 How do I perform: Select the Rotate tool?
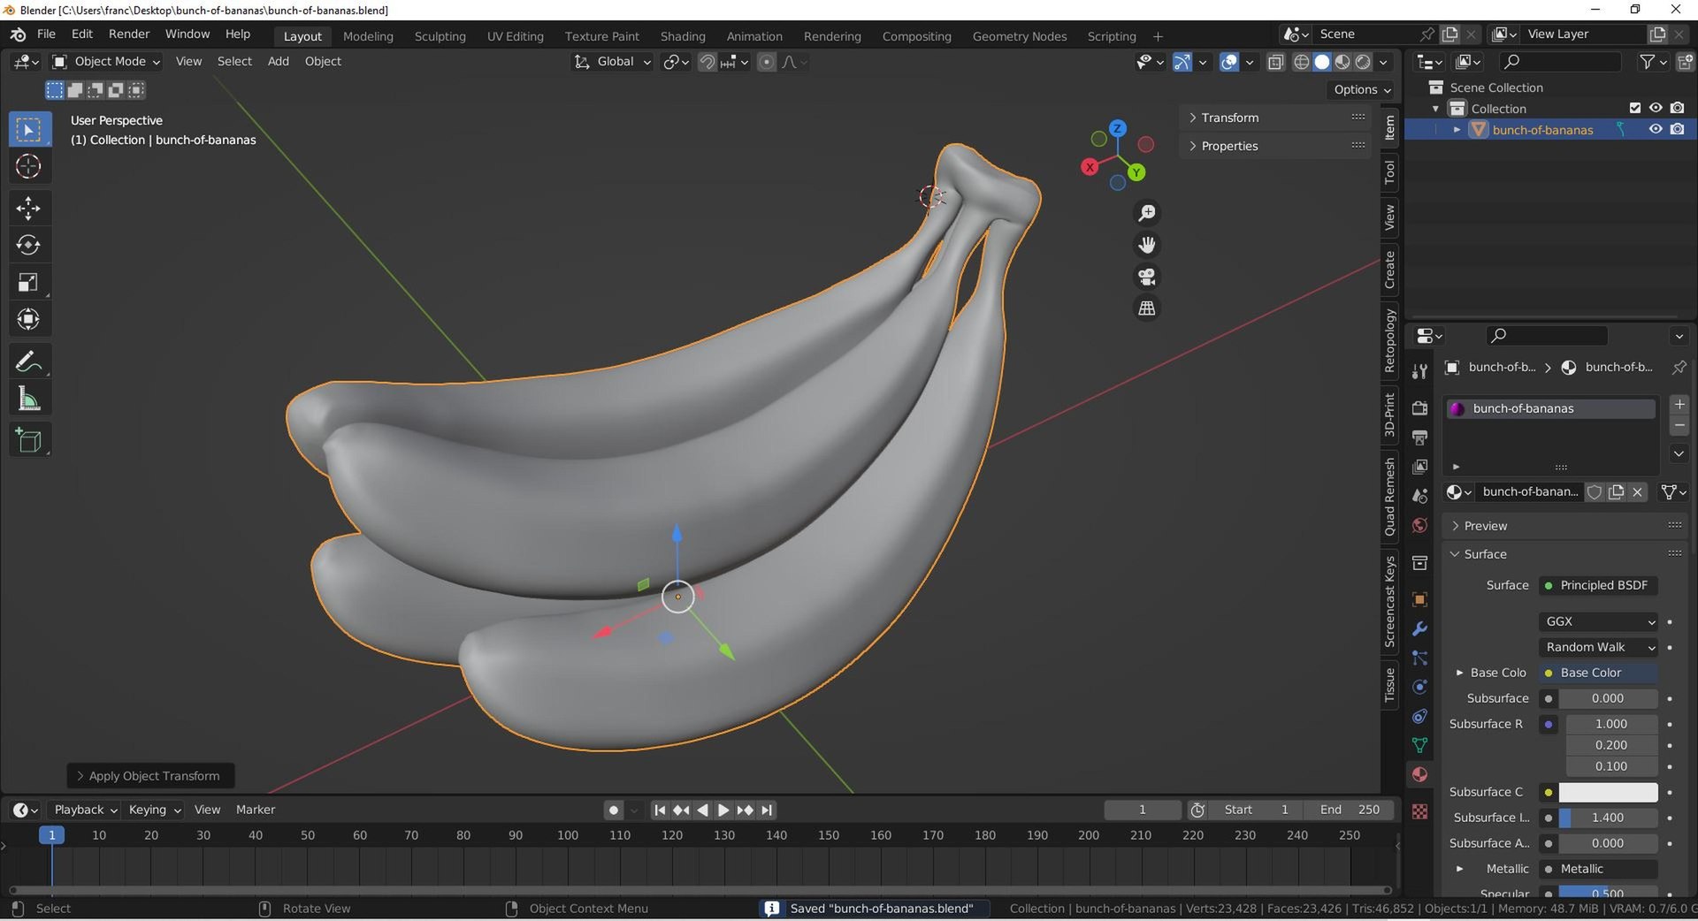[29, 245]
